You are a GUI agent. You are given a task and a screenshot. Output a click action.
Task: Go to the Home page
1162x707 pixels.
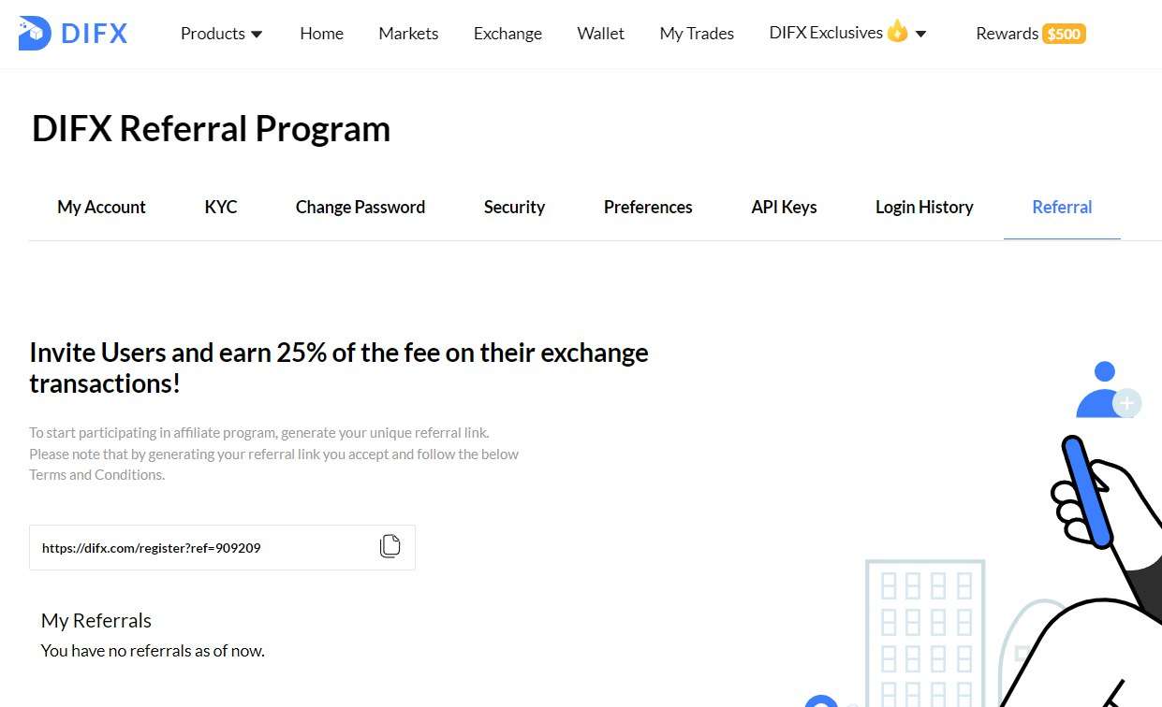tap(321, 34)
